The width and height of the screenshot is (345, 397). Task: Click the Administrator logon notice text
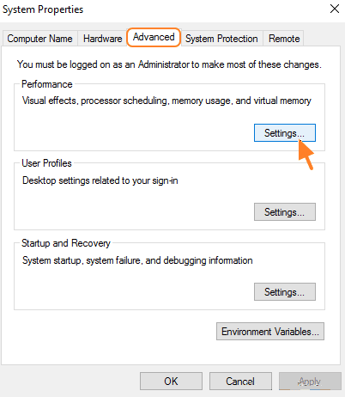pyautogui.click(x=169, y=64)
